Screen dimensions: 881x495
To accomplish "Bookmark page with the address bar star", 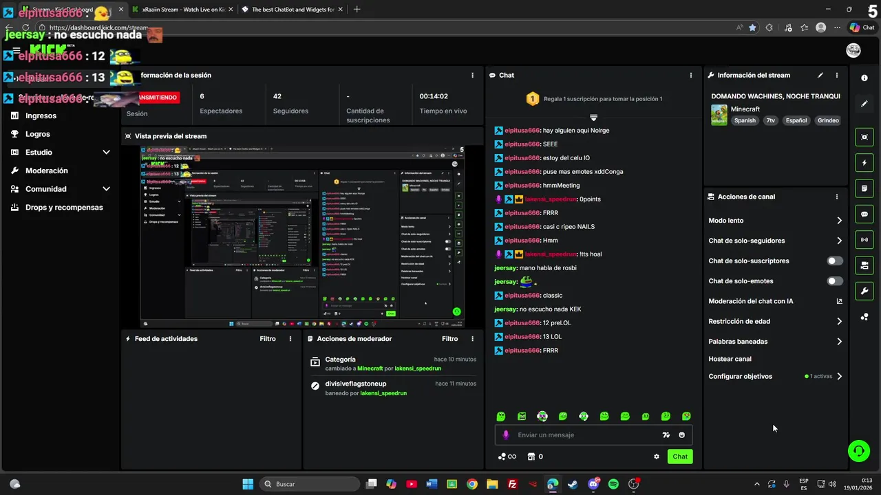I will click(x=752, y=27).
